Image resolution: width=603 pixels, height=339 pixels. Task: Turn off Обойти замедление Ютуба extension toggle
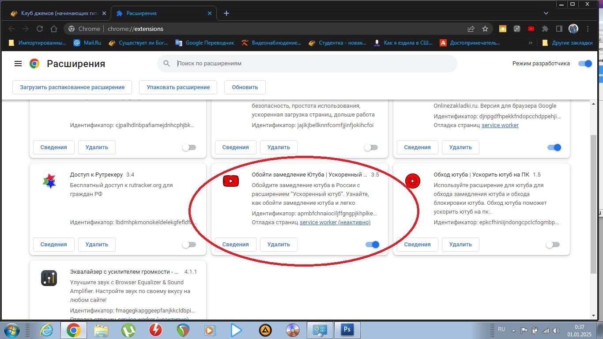coord(372,245)
